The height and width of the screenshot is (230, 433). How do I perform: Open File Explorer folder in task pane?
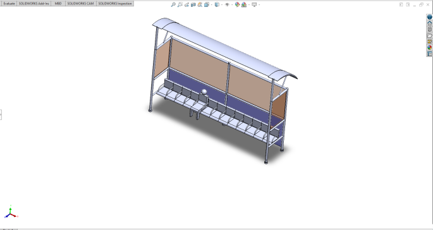point(429,35)
